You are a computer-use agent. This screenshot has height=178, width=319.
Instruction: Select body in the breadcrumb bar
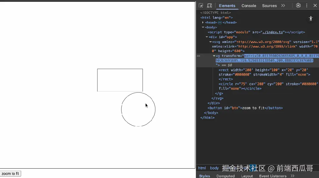point(214,168)
